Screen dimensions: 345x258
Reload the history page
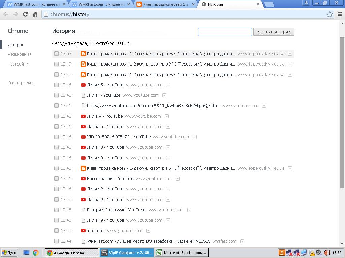(x=25, y=14)
